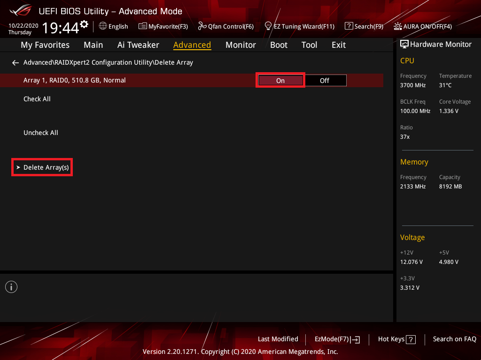
Task: Switch to the Ai Tweaker tab
Action: [138, 45]
